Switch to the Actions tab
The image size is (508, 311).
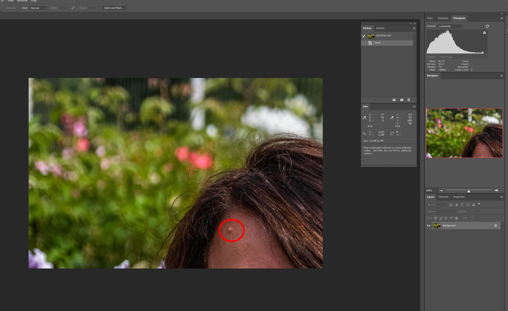coord(380,28)
